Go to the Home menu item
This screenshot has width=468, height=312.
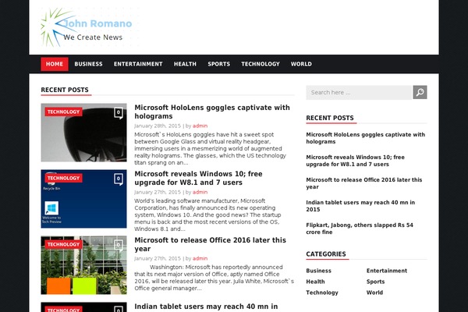click(55, 64)
